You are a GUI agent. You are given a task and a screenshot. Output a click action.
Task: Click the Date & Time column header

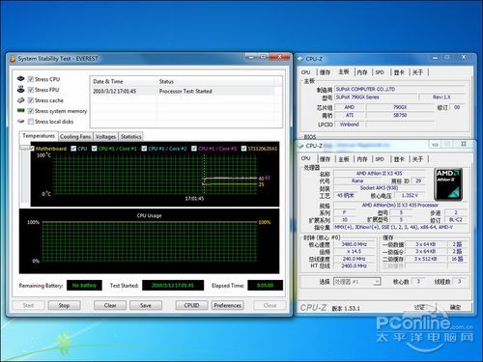coord(124,81)
